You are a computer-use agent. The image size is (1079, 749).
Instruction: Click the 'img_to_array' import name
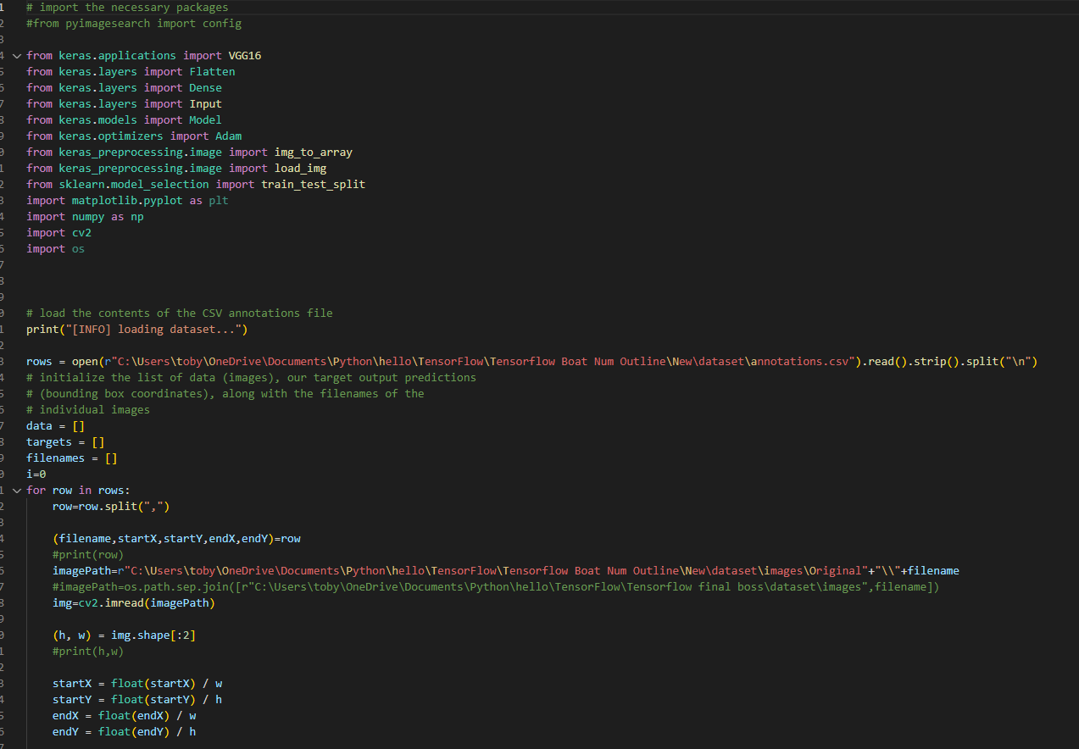pyautogui.click(x=314, y=153)
